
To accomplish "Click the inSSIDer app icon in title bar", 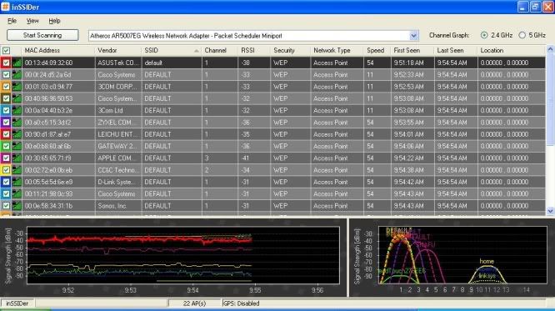I will [x=5, y=7].
